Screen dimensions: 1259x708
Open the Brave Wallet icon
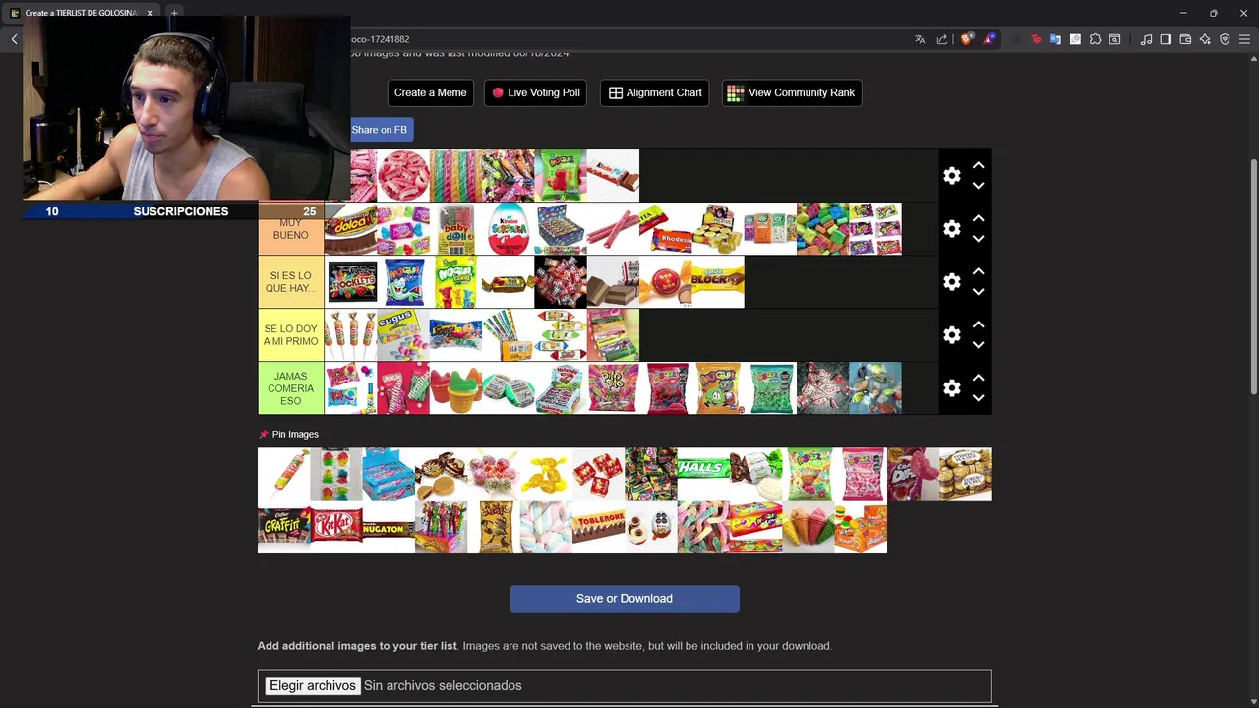pyautogui.click(x=1185, y=39)
